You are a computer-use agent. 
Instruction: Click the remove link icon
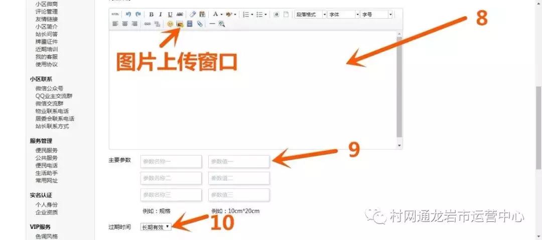click(x=157, y=24)
